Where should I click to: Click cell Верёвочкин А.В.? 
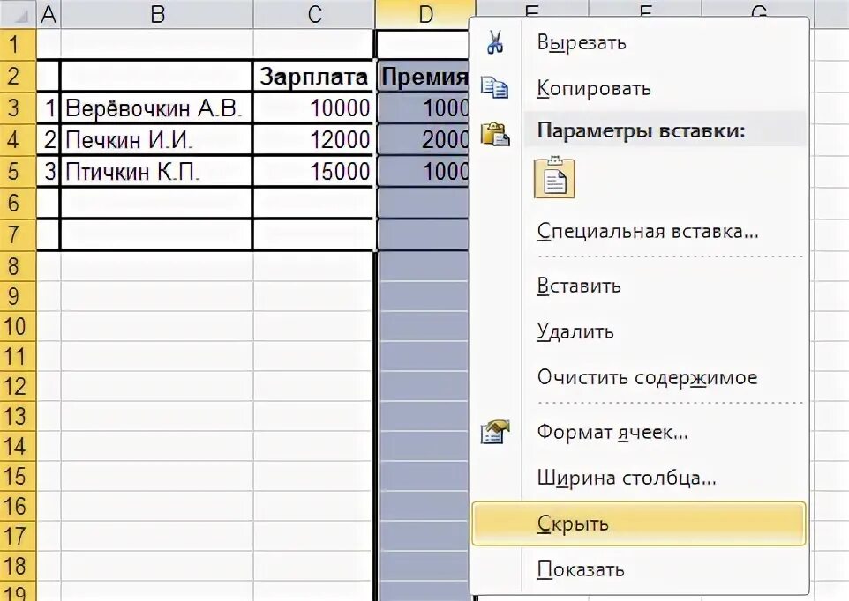tap(156, 108)
